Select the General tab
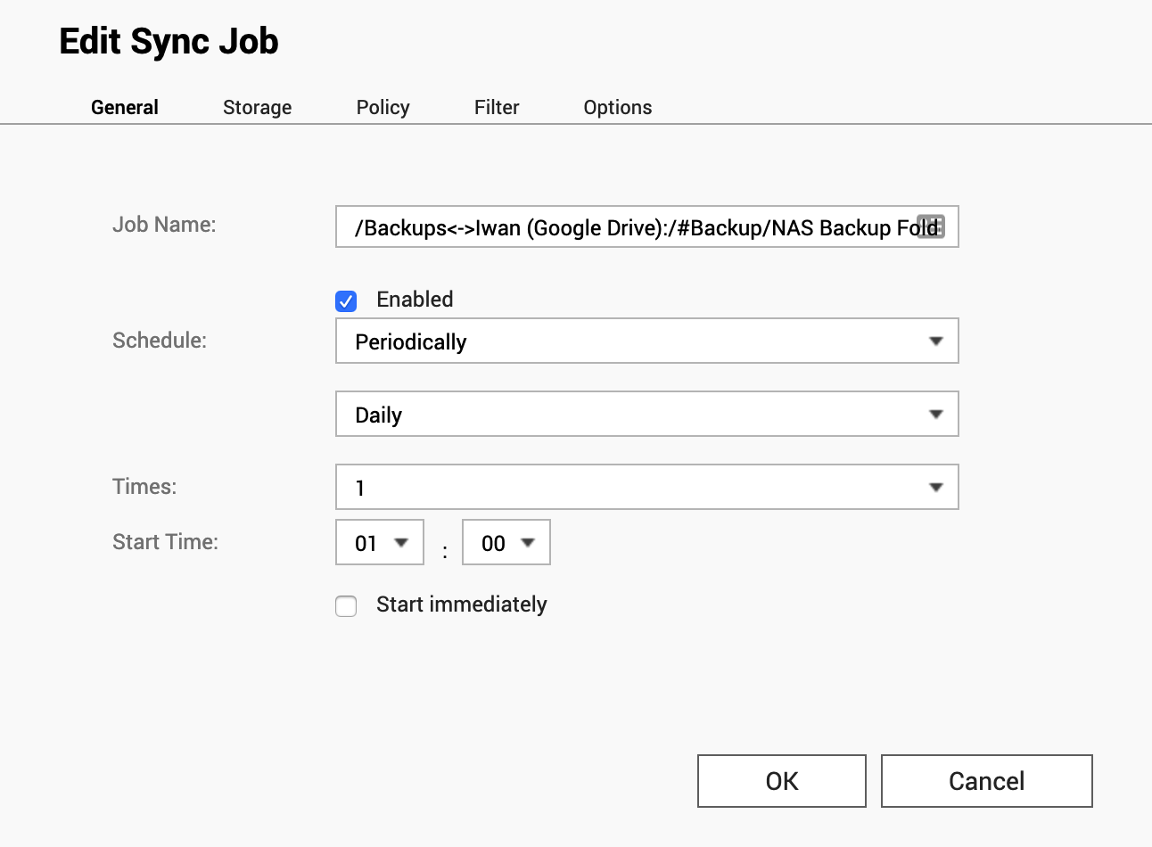Viewport: 1152px width, 847px height. click(x=125, y=108)
